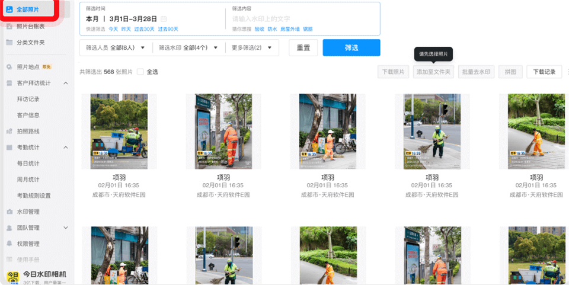
Task: Apply the 昨天 quick filter
Action: pyautogui.click(x=126, y=29)
